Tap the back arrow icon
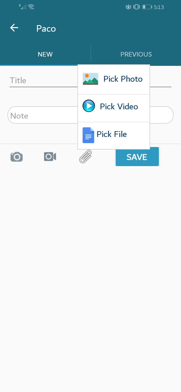Screen dimensions: 181x392 [x=14, y=28]
